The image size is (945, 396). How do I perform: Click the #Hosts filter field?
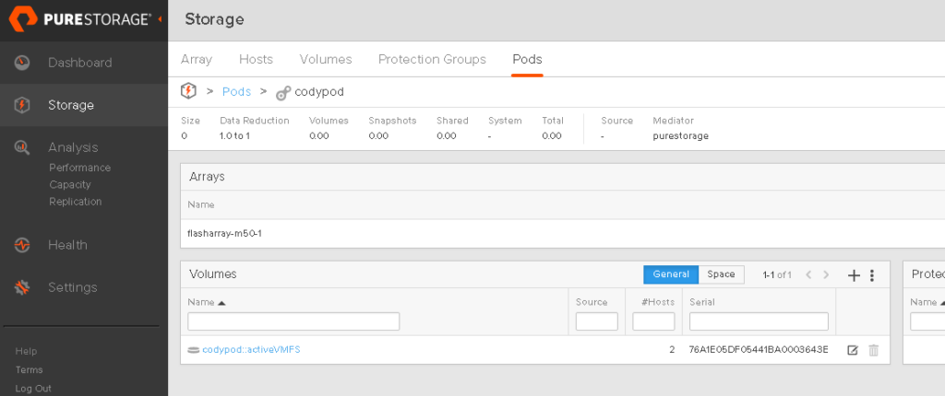(653, 321)
